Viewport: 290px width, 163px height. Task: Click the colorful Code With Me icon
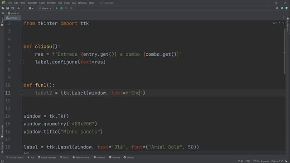[x=287, y=8]
